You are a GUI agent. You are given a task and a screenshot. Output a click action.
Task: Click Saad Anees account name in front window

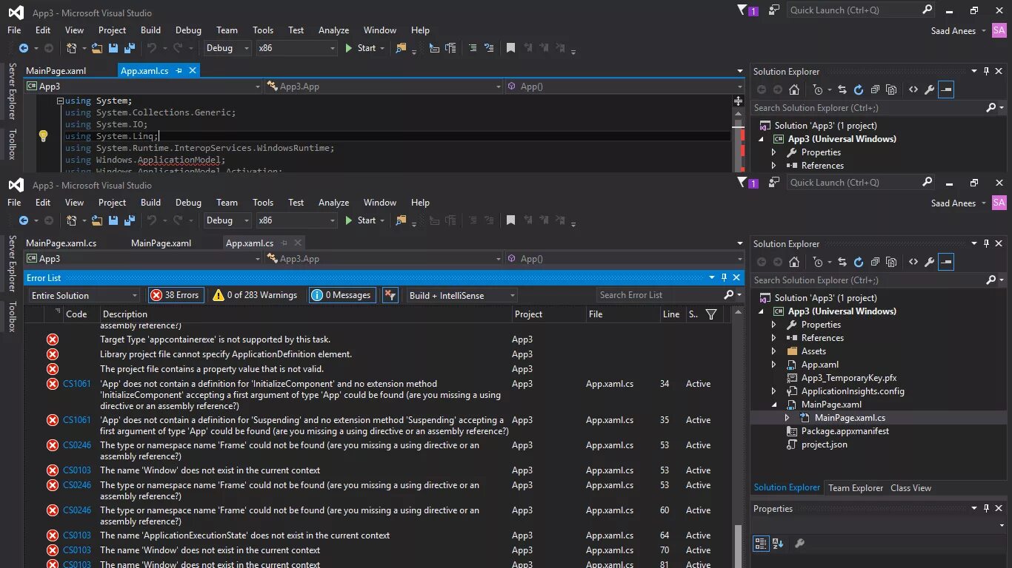coord(953,203)
